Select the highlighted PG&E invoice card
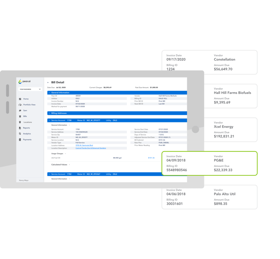The height and width of the screenshot is (259, 280). click(x=209, y=163)
